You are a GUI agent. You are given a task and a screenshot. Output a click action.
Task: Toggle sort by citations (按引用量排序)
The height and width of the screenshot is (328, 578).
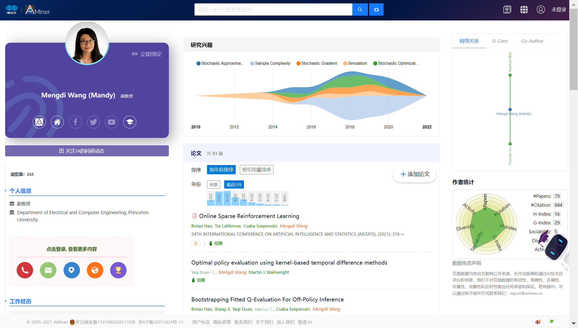coord(256,170)
